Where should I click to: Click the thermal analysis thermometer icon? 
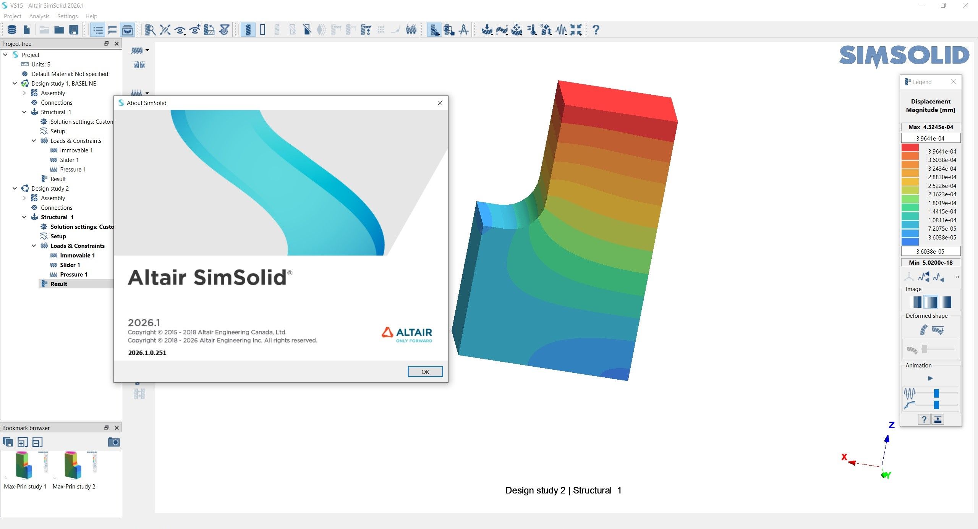pyautogui.click(x=532, y=29)
